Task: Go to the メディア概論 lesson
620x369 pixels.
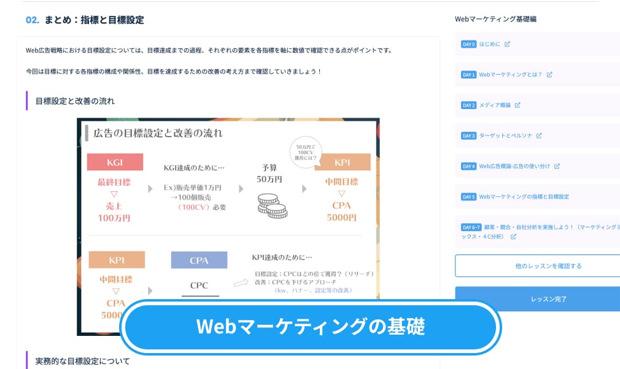Action: click(x=495, y=105)
